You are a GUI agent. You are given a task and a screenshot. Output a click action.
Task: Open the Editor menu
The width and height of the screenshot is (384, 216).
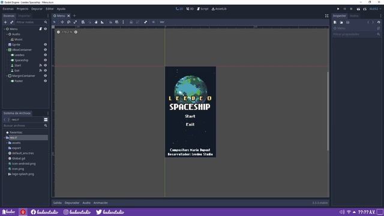[x=49, y=9]
